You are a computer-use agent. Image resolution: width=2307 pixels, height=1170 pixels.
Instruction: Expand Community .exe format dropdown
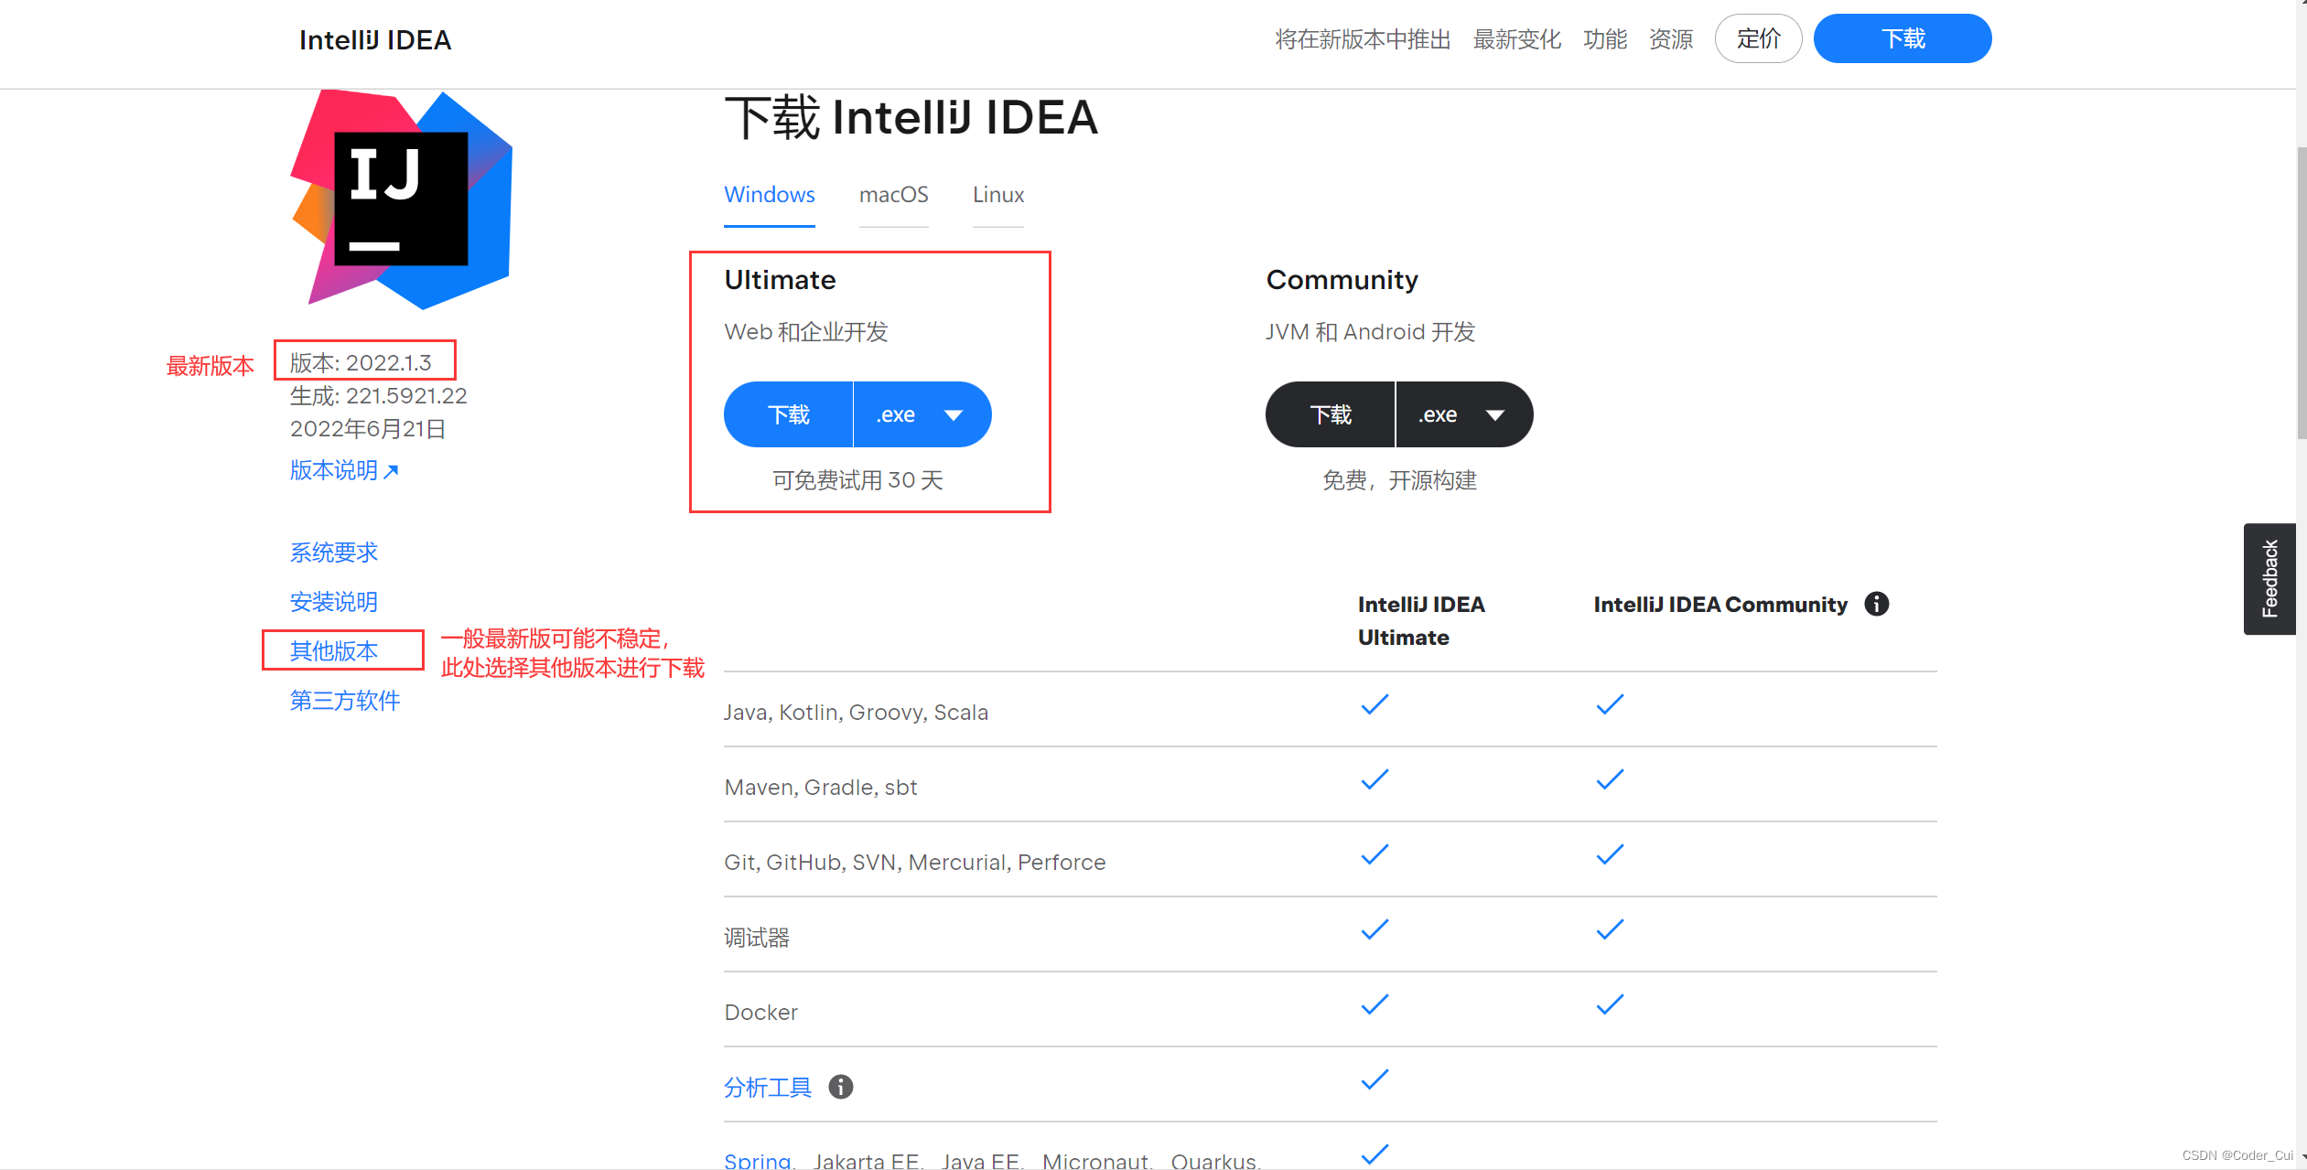(x=1494, y=415)
